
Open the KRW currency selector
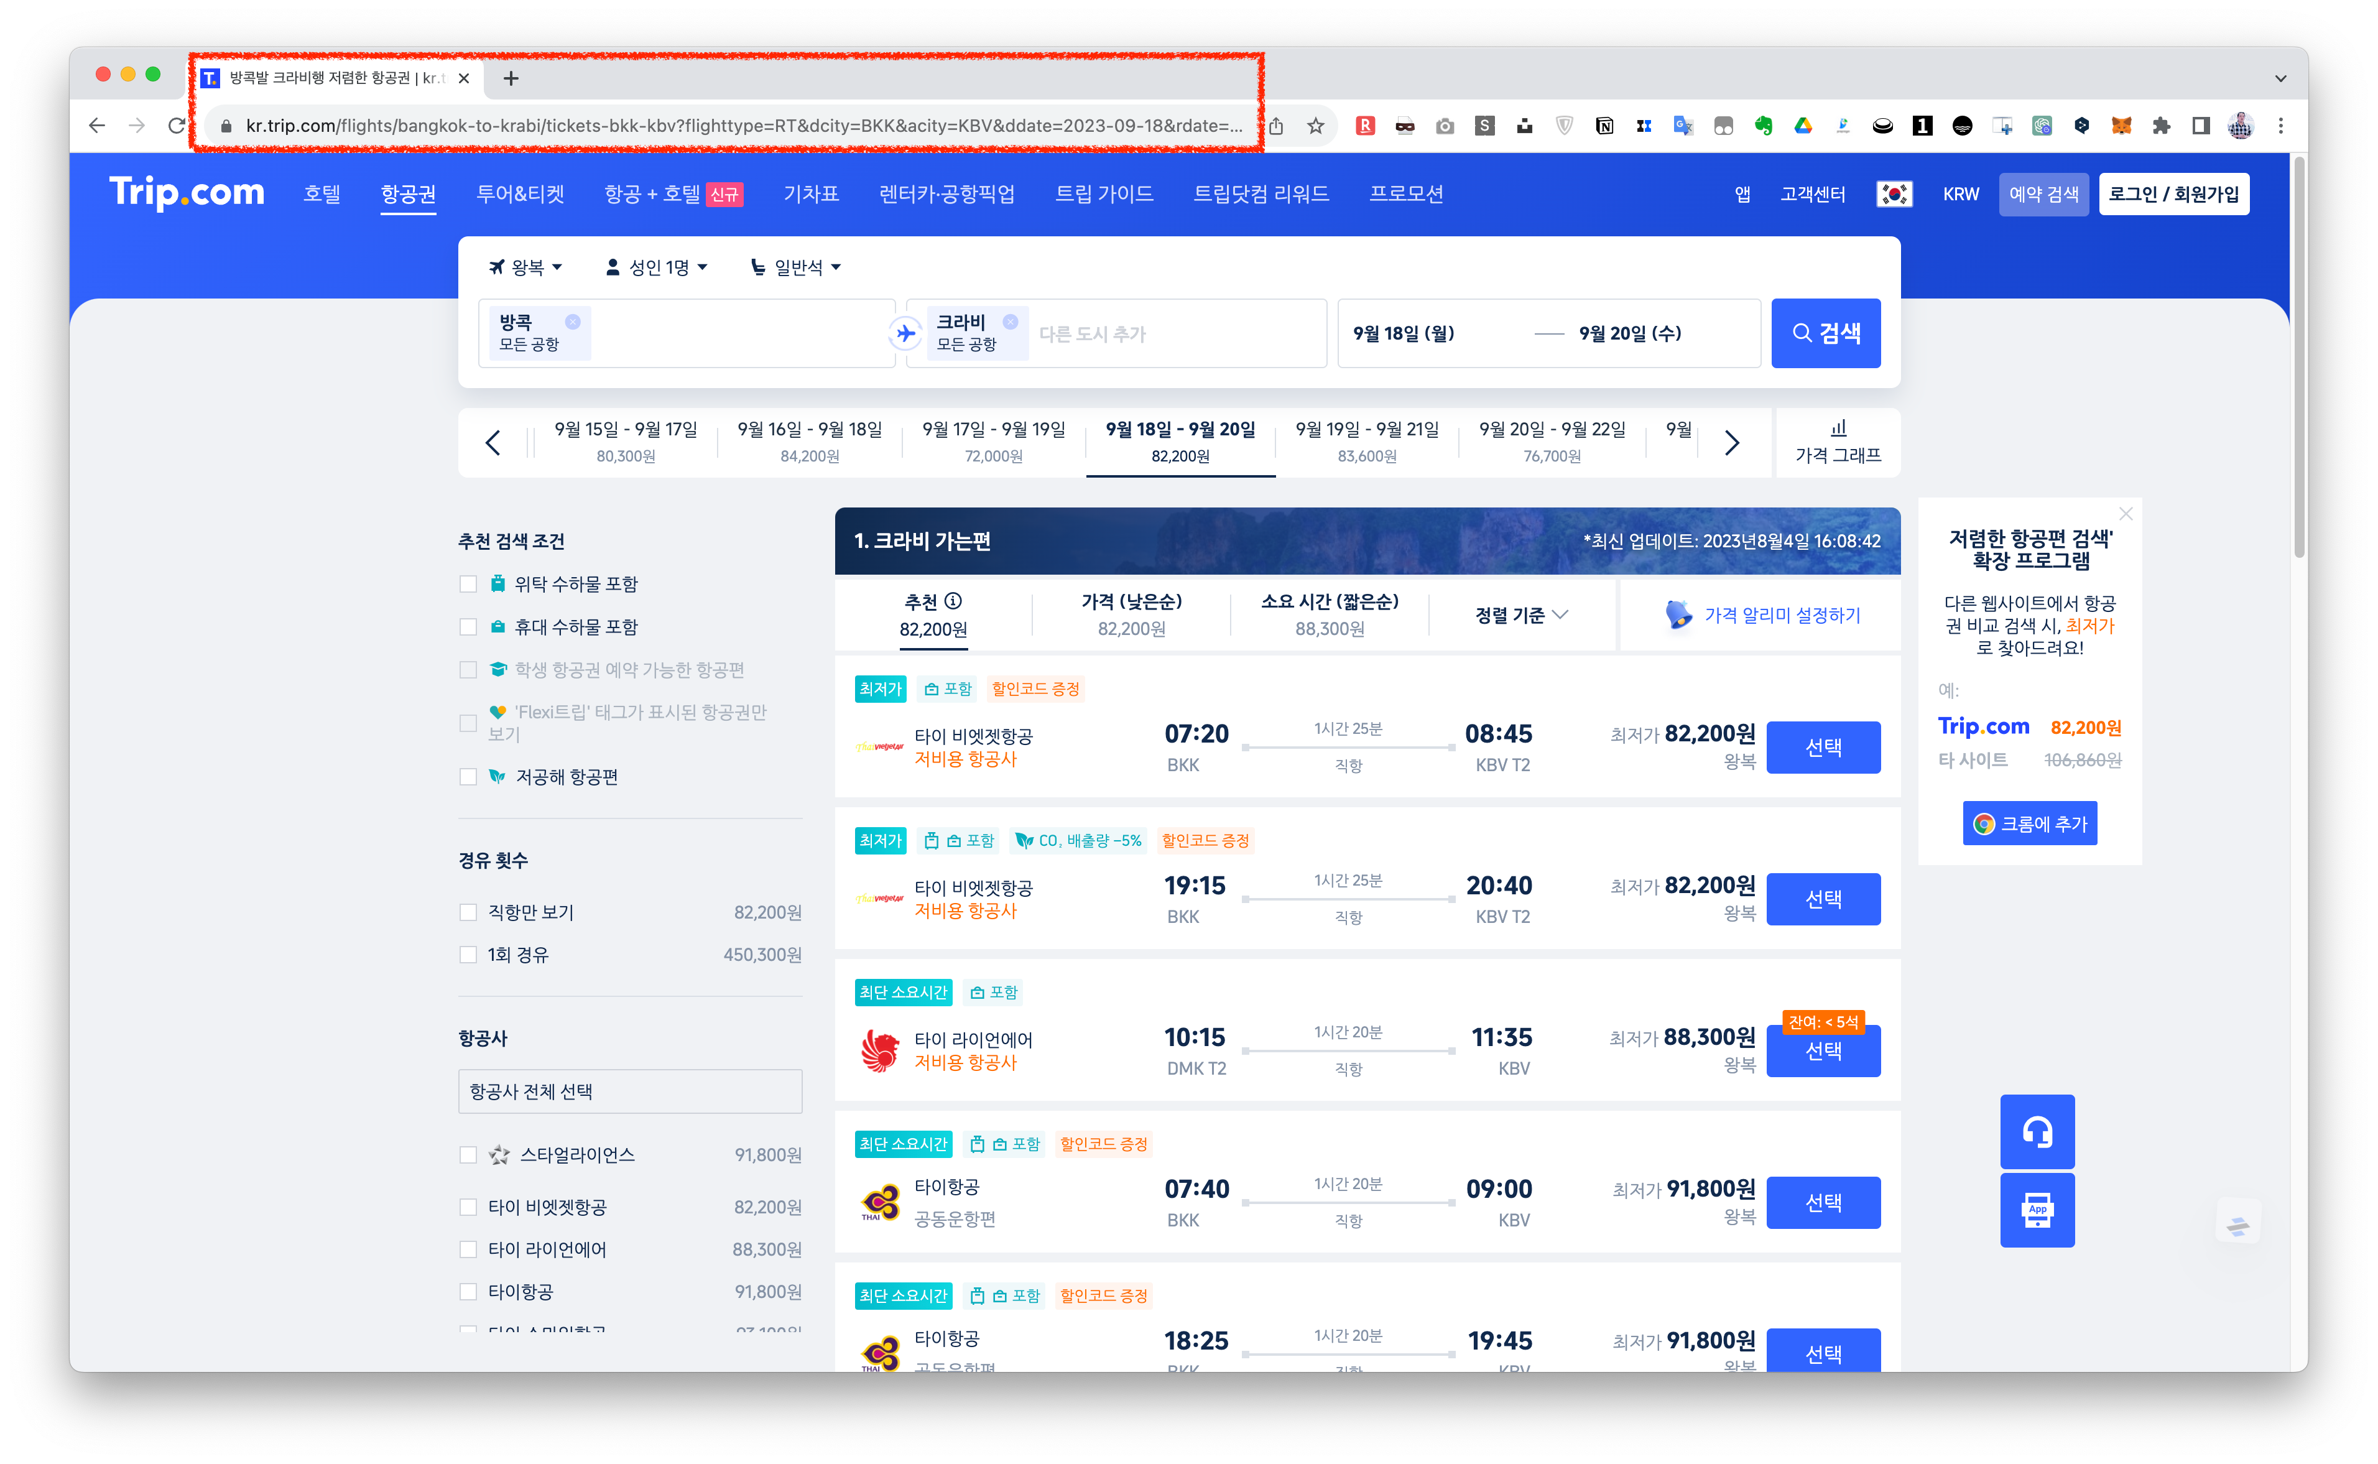(x=1961, y=195)
